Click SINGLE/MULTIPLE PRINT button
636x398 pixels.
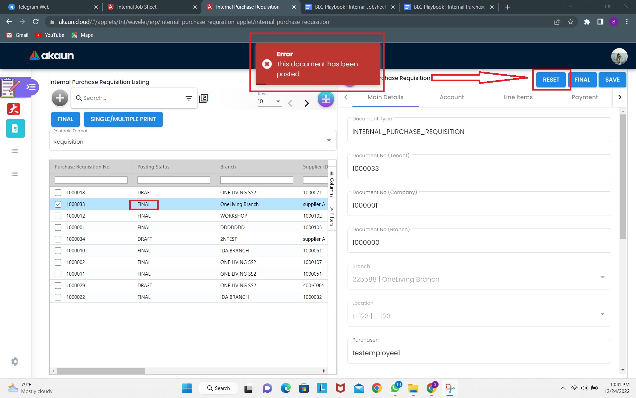pyautogui.click(x=123, y=119)
